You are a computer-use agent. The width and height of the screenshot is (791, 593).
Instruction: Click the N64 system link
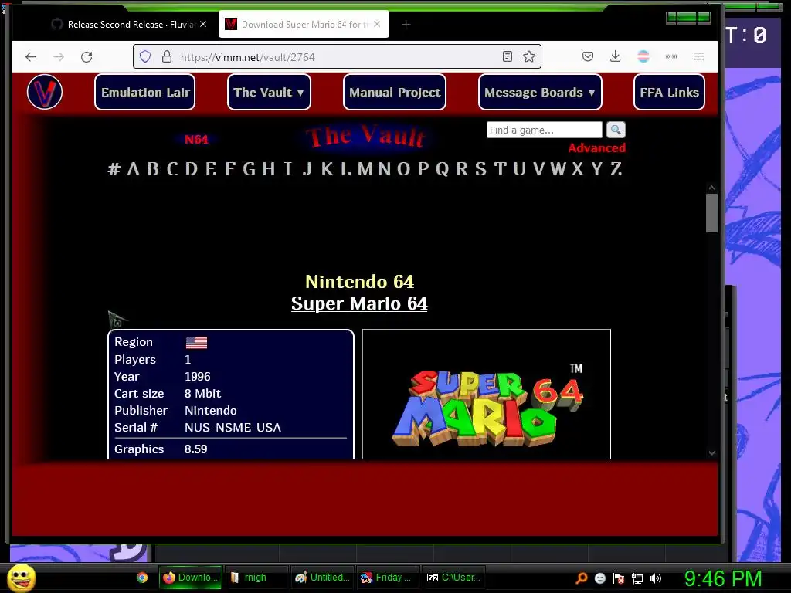pos(196,139)
